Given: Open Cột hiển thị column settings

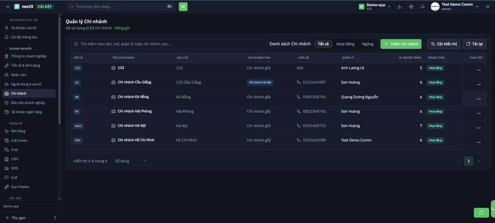Looking at the screenshot, I should click(444, 44).
